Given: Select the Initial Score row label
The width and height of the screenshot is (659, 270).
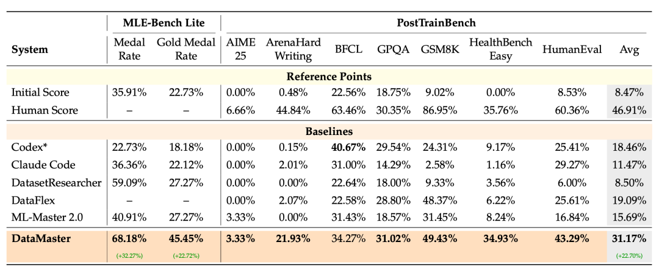Looking at the screenshot, I should [40, 92].
